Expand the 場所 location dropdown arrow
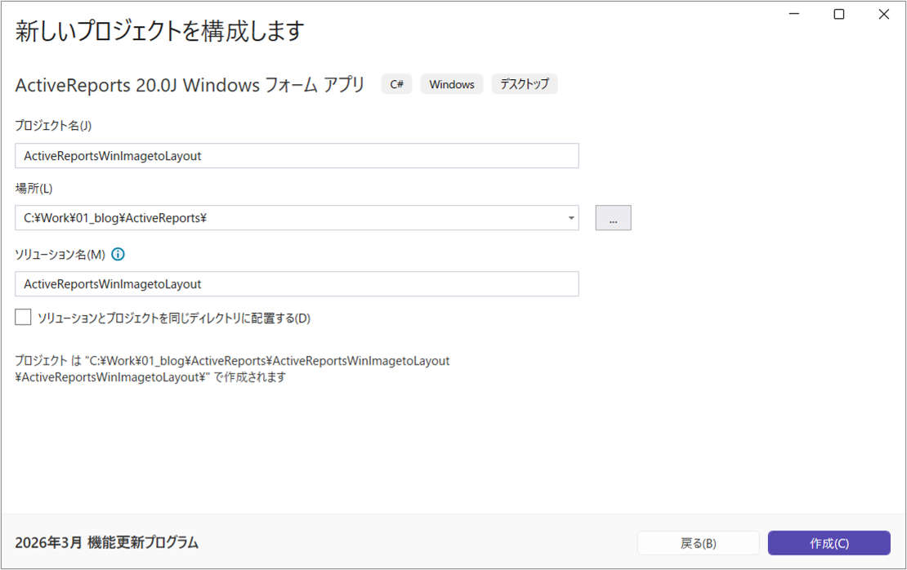 tap(569, 218)
